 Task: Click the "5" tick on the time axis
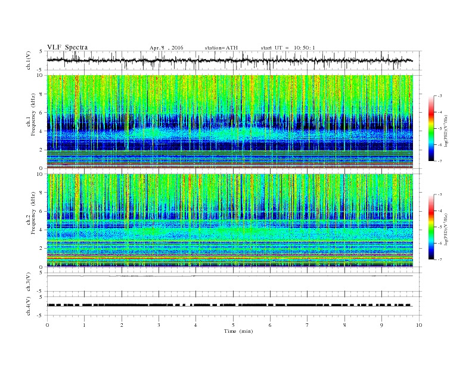233,325
